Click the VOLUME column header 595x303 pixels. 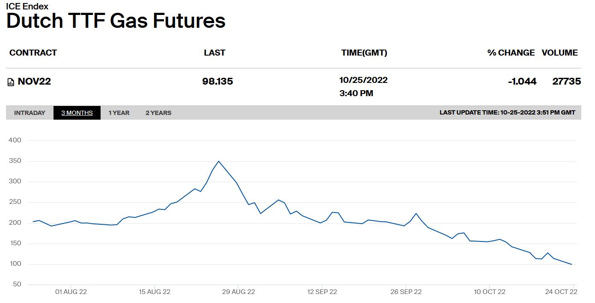pos(559,53)
